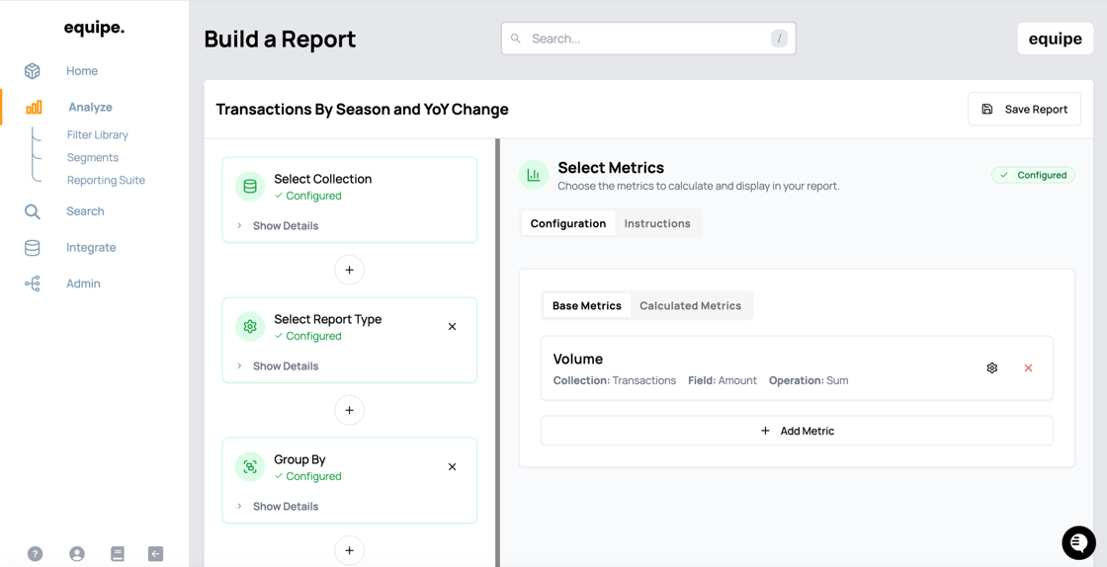Open the user profile icon
Screen dimensions: 1107x567
[77, 553]
